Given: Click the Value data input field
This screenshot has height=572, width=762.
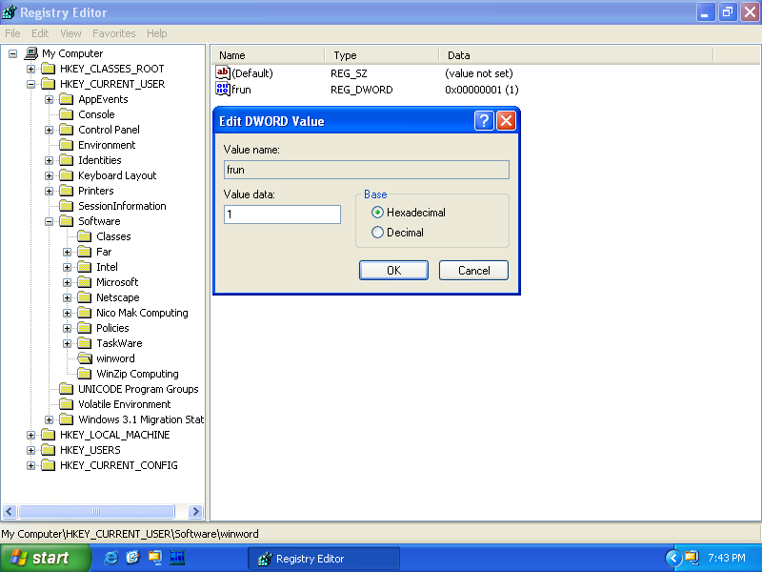Looking at the screenshot, I should click(282, 214).
